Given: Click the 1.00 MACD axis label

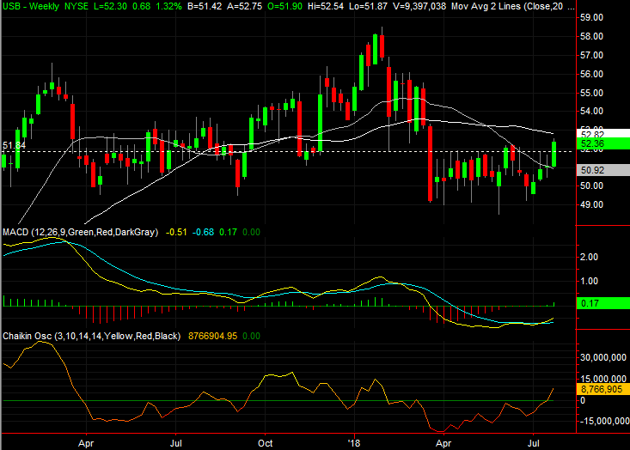Looking at the screenshot, I should pyautogui.click(x=589, y=281).
